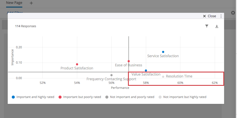Download the chart via download icon
This screenshot has width=237, height=118.
pyautogui.click(x=217, y=26)
